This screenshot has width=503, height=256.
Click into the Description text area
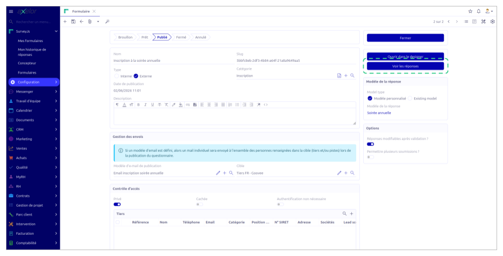235,116
